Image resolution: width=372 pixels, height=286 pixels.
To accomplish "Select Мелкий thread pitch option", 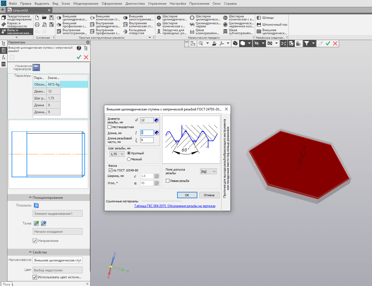I will point(129,159).
